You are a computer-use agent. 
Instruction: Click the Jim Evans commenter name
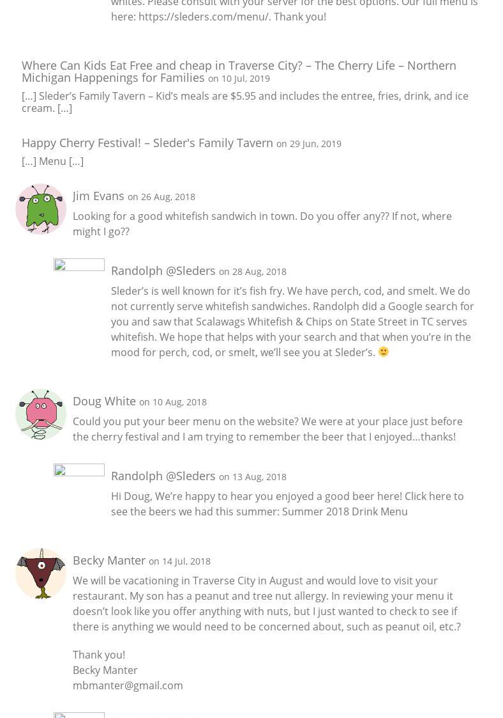98,196
